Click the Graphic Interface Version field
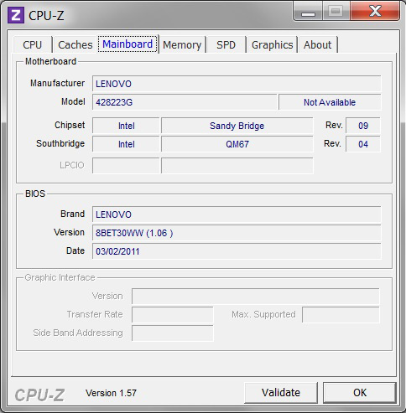 [x=256, y=296]
